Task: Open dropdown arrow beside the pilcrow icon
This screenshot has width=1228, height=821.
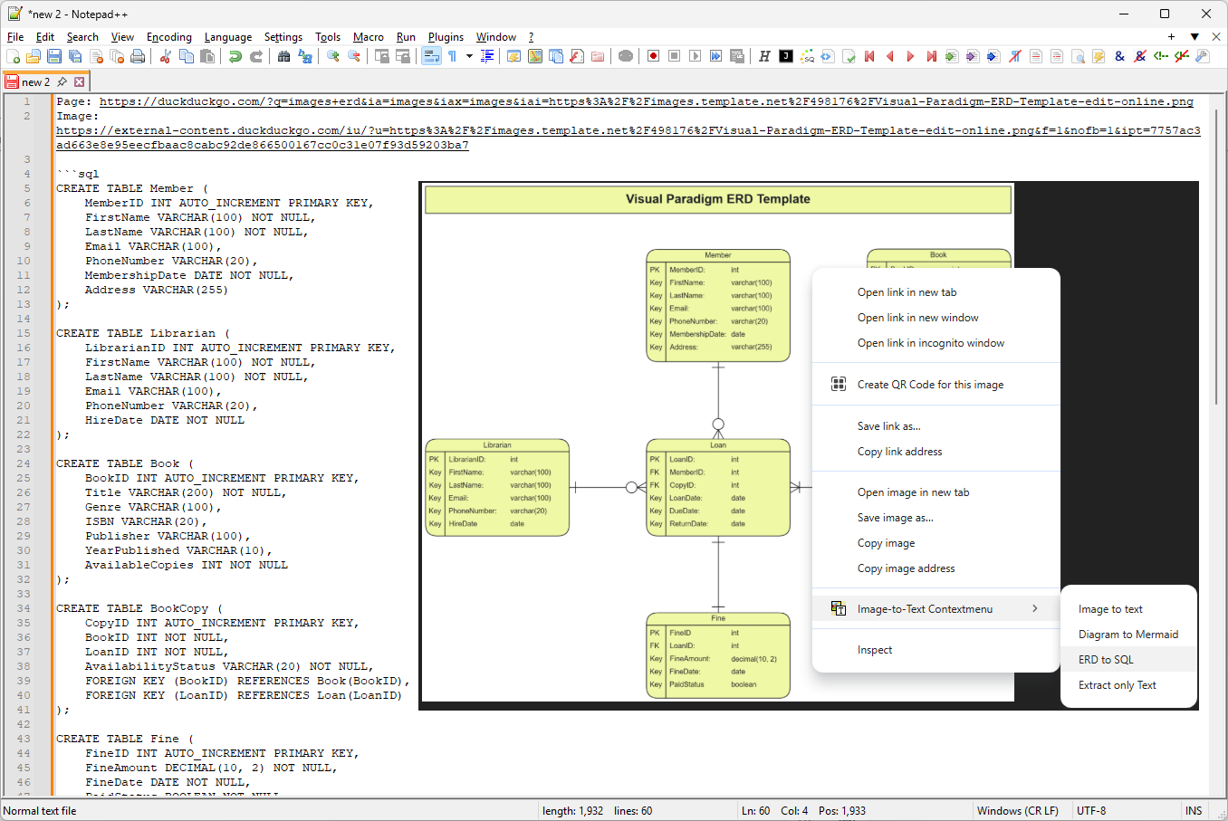Action: tap(469, 56)
